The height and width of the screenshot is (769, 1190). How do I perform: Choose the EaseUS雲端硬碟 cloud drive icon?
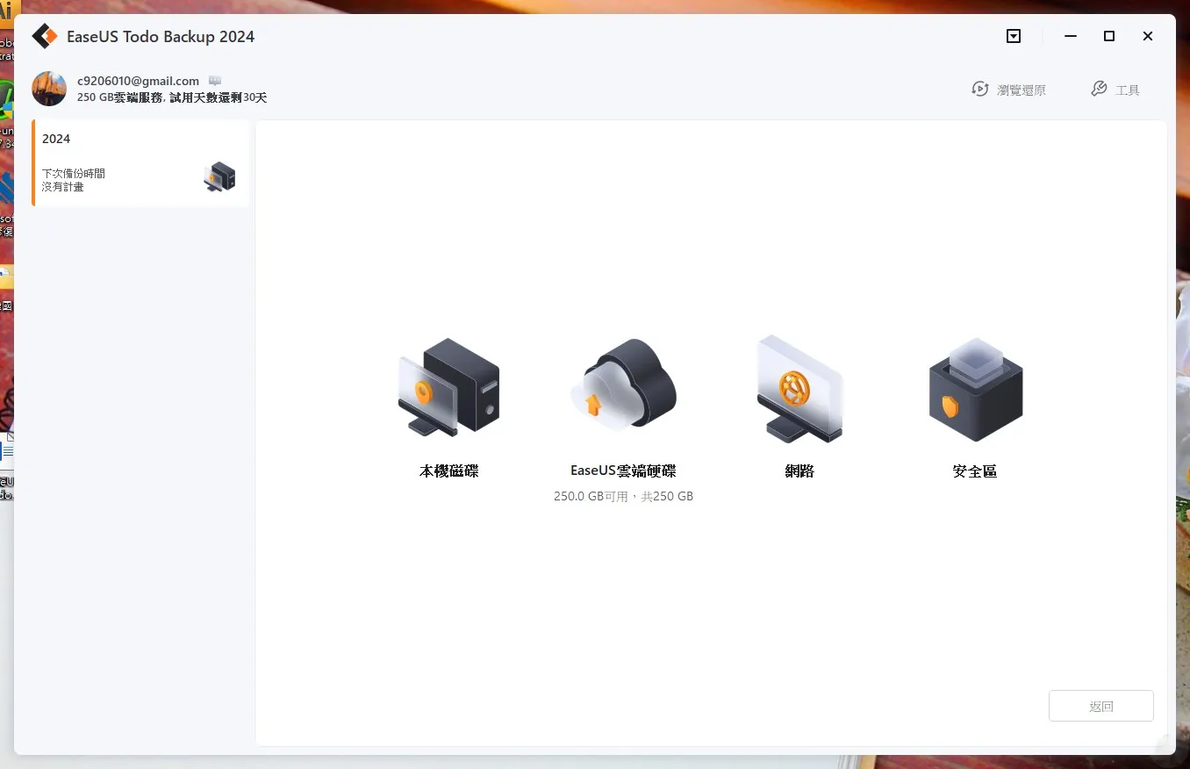624,384
